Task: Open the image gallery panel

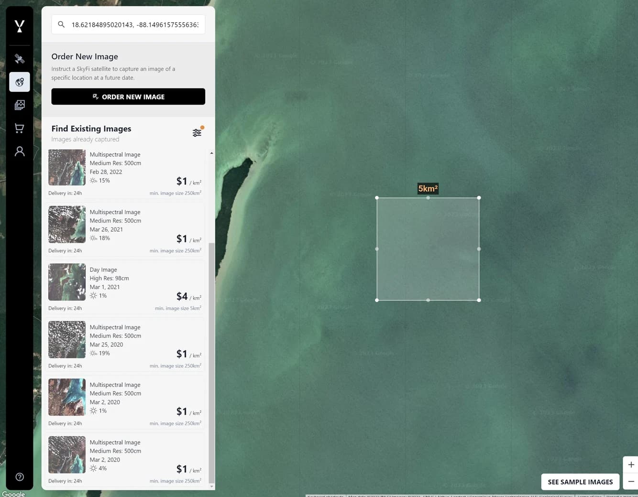Action: click(x=19, y=105)
